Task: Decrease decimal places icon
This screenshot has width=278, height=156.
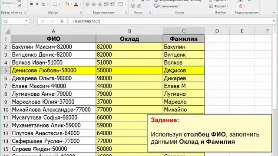Action: (139, 6)
